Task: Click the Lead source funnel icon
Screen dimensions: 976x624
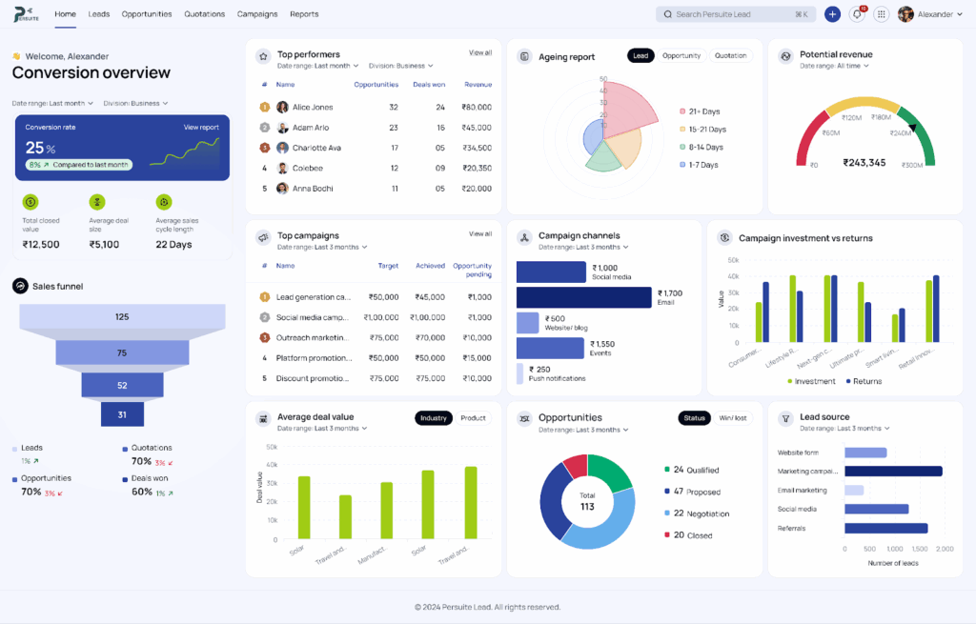Action: click(785, 418)
